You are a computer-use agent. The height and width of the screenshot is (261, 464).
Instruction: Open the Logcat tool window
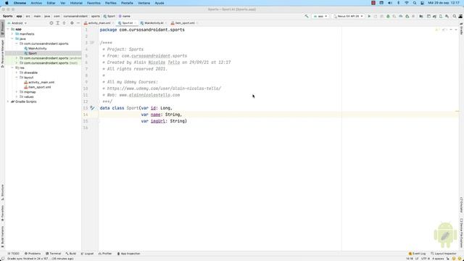[87, 254]
